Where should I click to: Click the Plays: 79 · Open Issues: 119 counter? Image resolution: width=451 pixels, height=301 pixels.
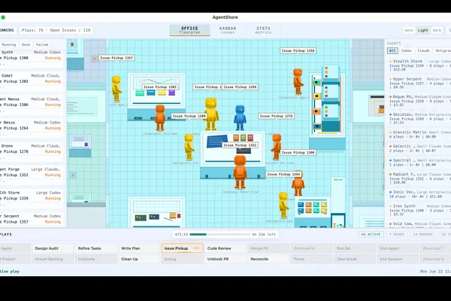pyautogui.click(x=56, y=30)
